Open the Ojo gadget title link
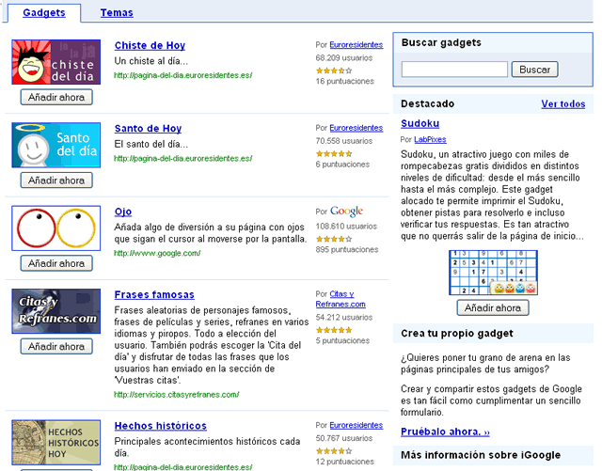This screenshot has height=471, width=602. point(123,212)
